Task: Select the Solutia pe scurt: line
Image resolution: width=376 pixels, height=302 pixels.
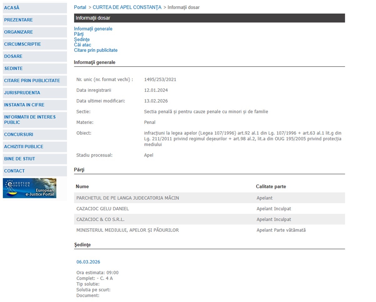Action: click(x=93, y=290)
